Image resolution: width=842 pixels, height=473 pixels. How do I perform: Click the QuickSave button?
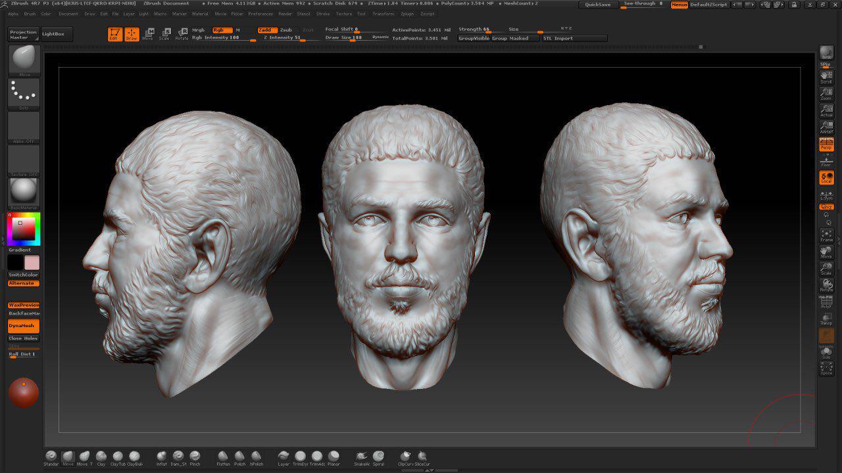coord(598,5)
